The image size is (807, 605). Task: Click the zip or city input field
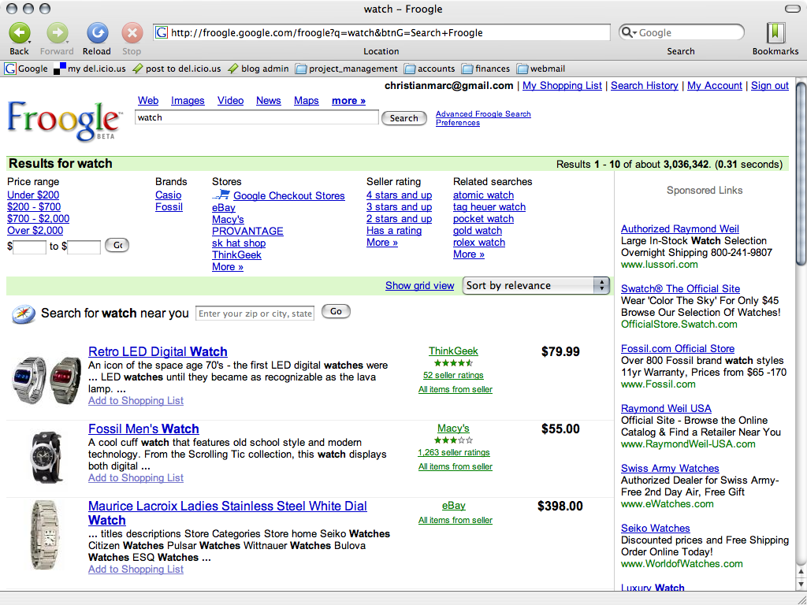click(x=255, y=314)
